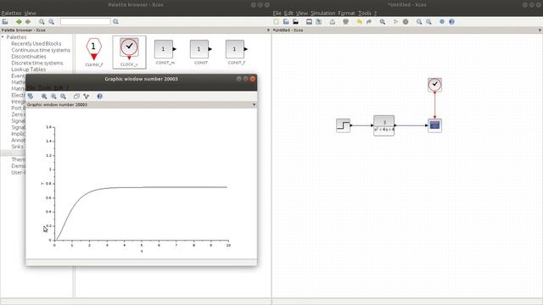
Task: Print the diagram from the toolbar
Action: point(345,22)
